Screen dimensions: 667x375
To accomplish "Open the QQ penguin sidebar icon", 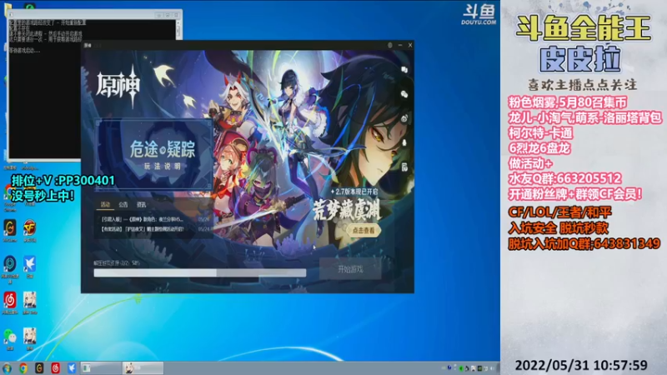I will pyautogui.click(x=404, y=142).
